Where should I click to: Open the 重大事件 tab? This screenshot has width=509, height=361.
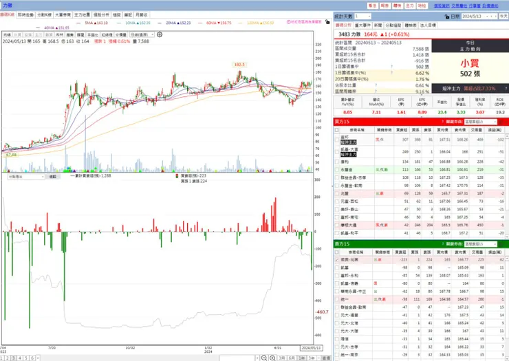click(x=362, y=25)
